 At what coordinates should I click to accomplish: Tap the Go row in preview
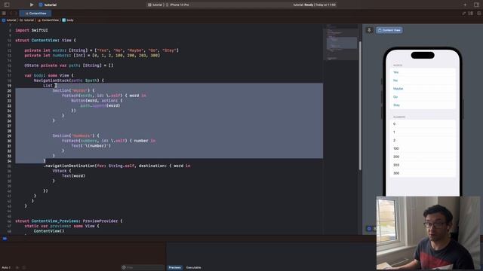click(423, 97)
